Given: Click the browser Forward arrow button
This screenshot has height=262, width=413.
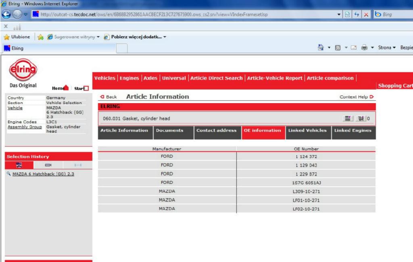Looking at the screenshot, I should tap(17, 14).
